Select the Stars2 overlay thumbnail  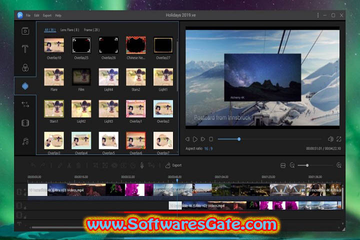pyautogui.click(x=136, y=77)
